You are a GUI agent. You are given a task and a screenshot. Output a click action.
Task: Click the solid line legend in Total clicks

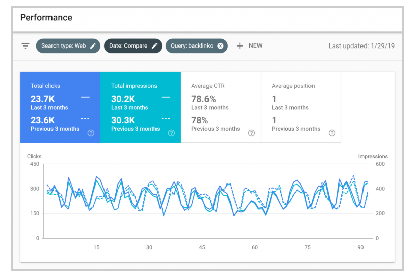(x=85, y=97)
